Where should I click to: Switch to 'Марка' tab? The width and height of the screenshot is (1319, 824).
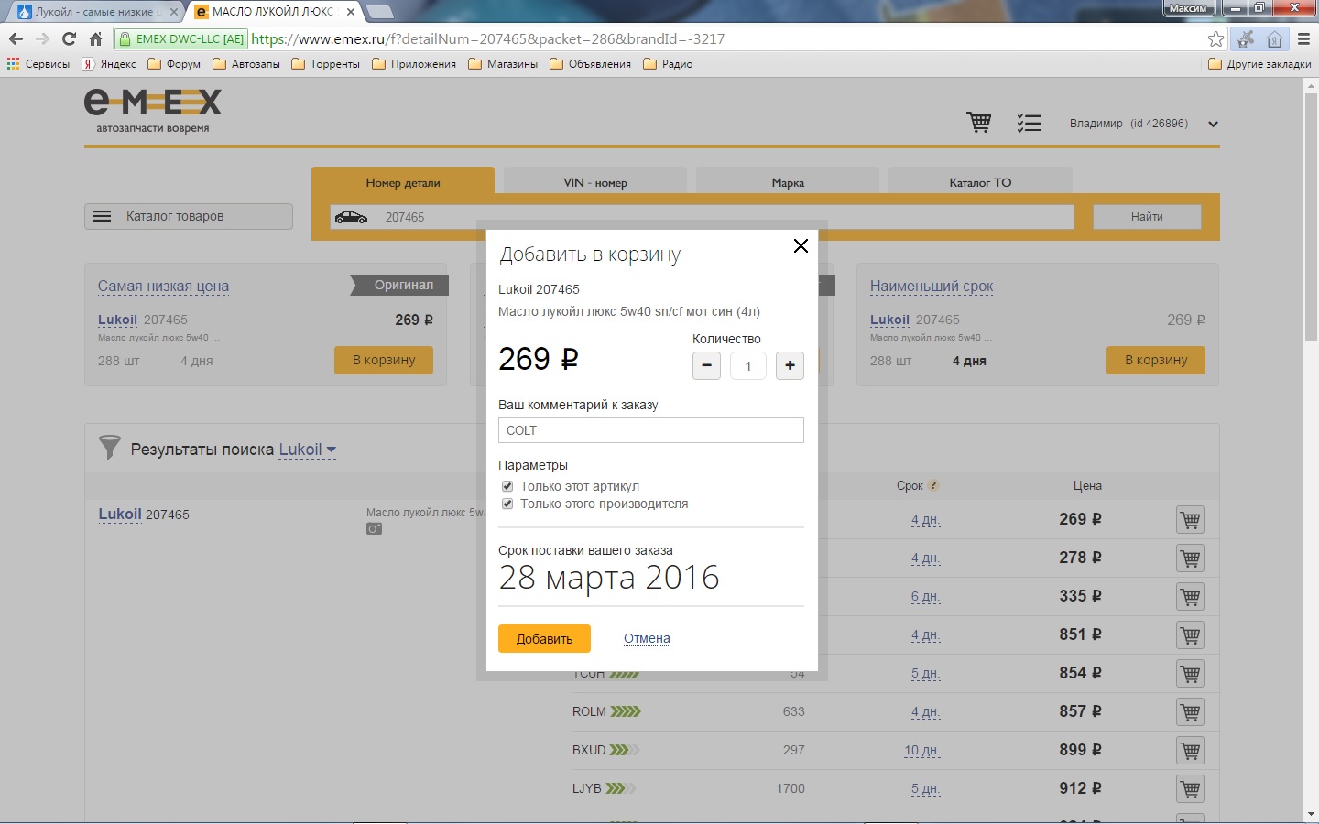pos(788,182)
